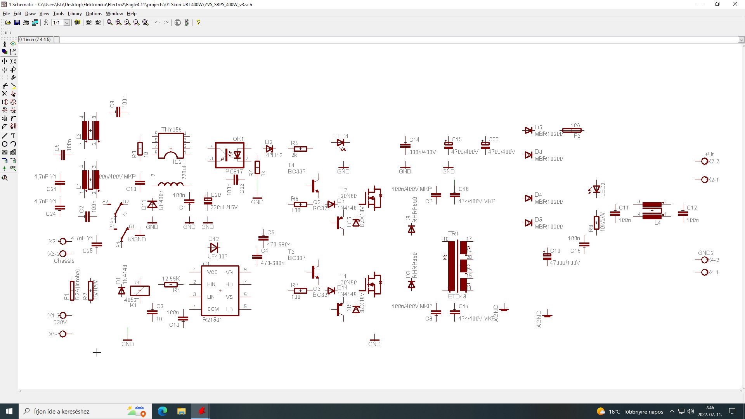The height and width of the screenshot is (419, 745).
Task: Select the Rotate tool
Action: (x=13, y=69)
